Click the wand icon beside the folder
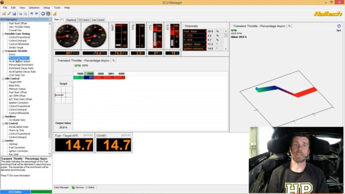This screenshot has height=194, width=345. point(9,13)
